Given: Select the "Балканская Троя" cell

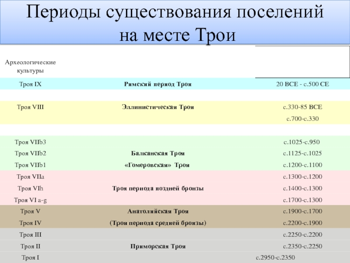Looking at the screenshot, I should (x=158, y=153).
